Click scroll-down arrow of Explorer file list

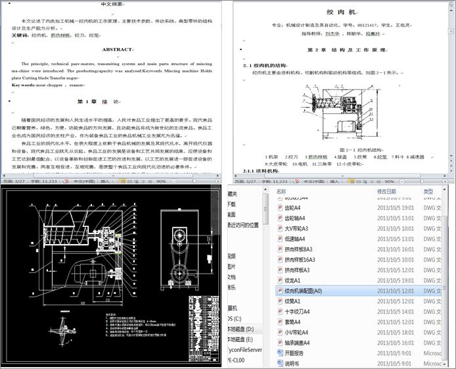(444, 364)
